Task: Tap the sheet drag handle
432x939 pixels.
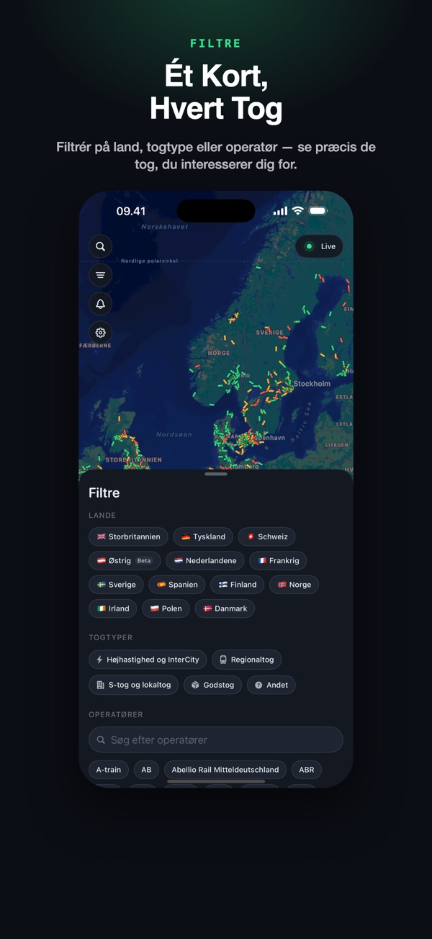Action: 216,474
